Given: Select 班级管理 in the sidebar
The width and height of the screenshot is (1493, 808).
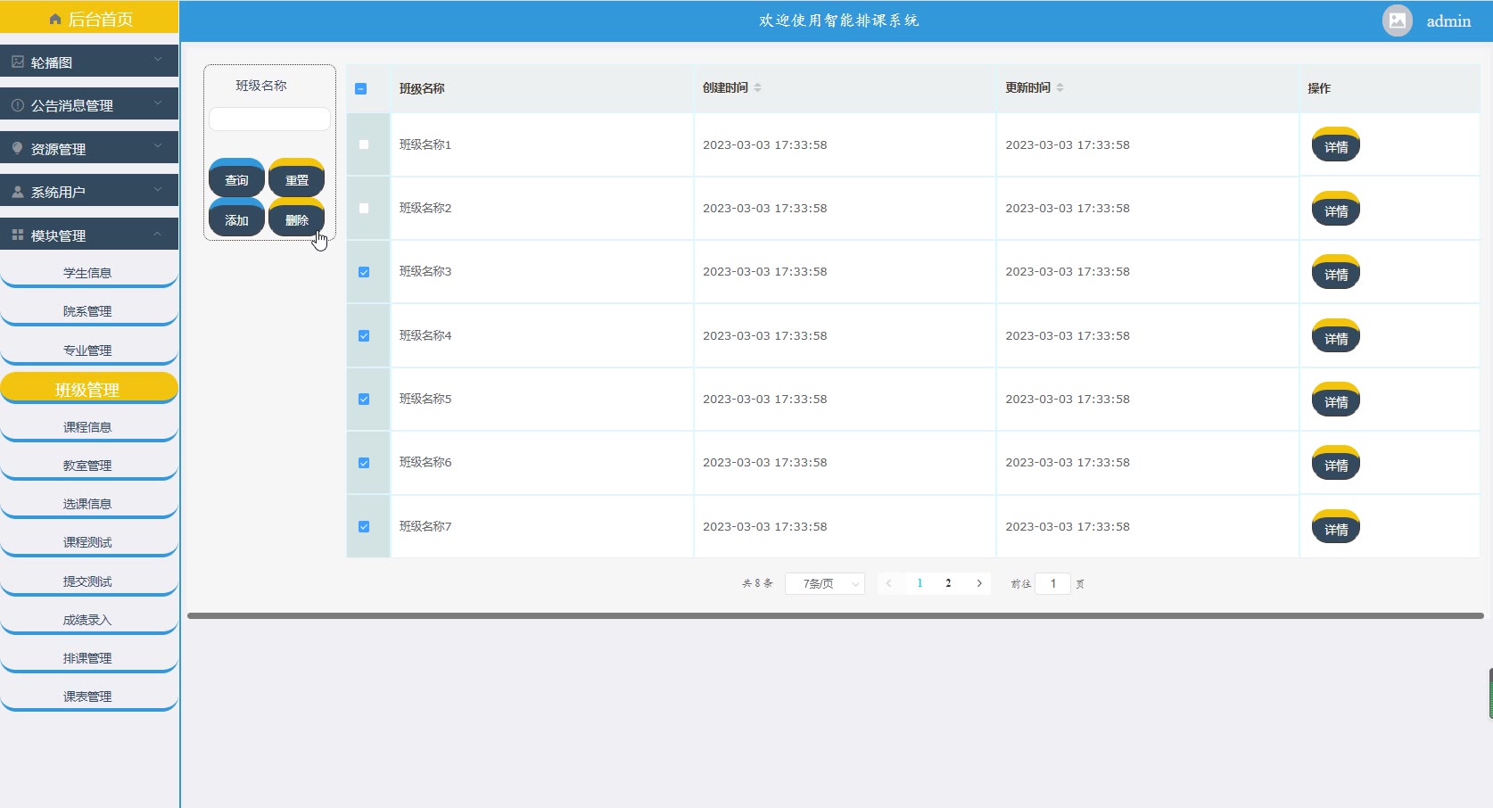Looking at the screenshot, I should (88, 389).
